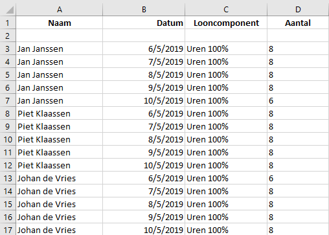Screen dimensions: 329x235
Task: Click the Aantal header cell
Action: 298,23
